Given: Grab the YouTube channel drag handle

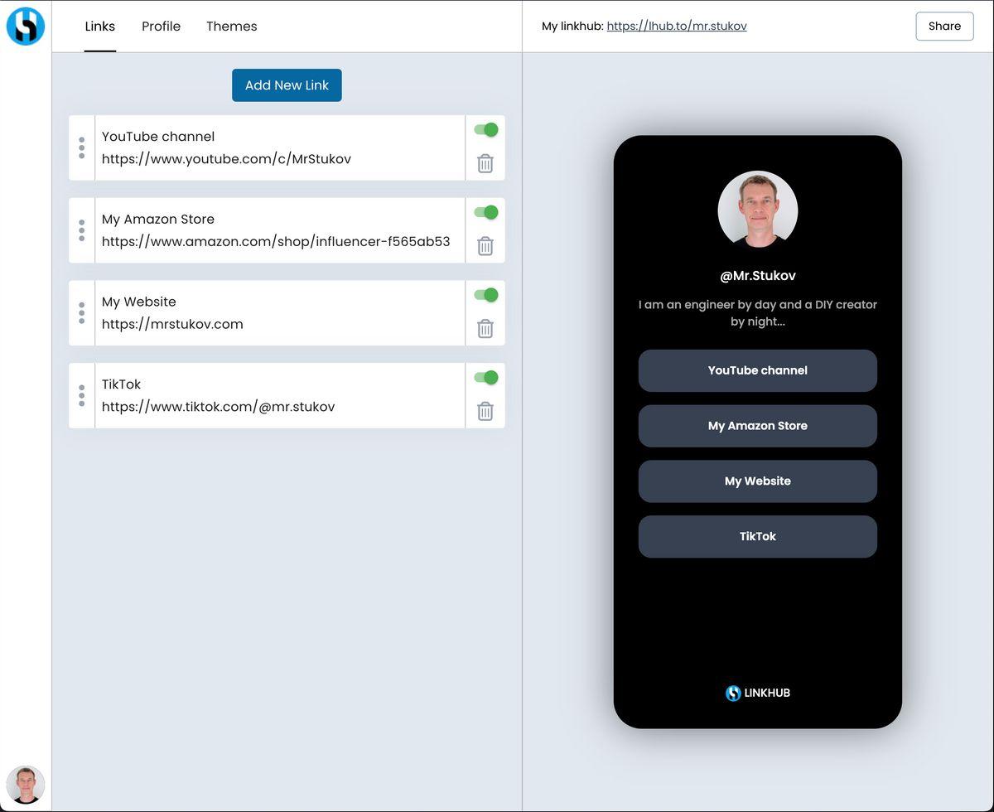Looking at the screenshot, I should pyautogui.click(x=81, y=147).
